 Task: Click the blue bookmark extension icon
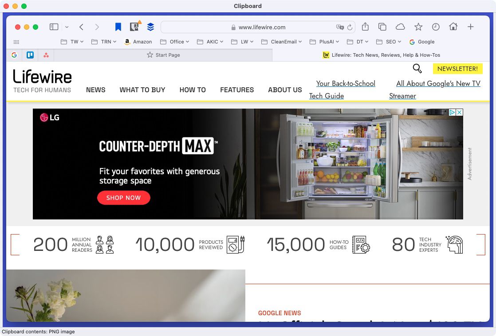118,27
